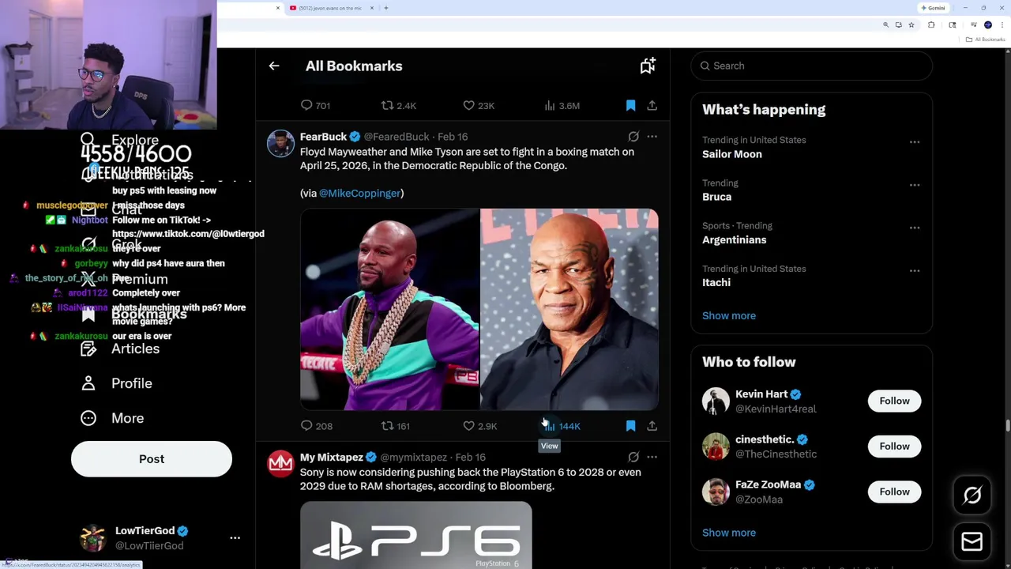
Task: Go back using the All Bookmarks arrow
Action: (274, 66)
